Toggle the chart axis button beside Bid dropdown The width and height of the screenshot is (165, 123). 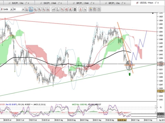coord(27,9)
